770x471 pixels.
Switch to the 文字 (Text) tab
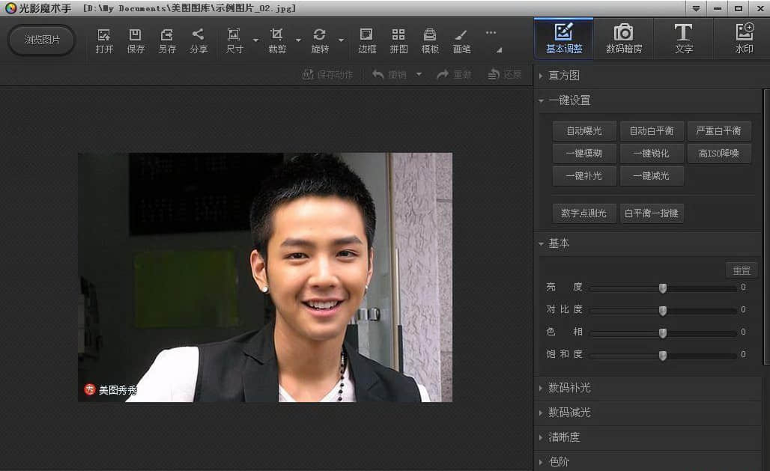[x=683, y=40]
